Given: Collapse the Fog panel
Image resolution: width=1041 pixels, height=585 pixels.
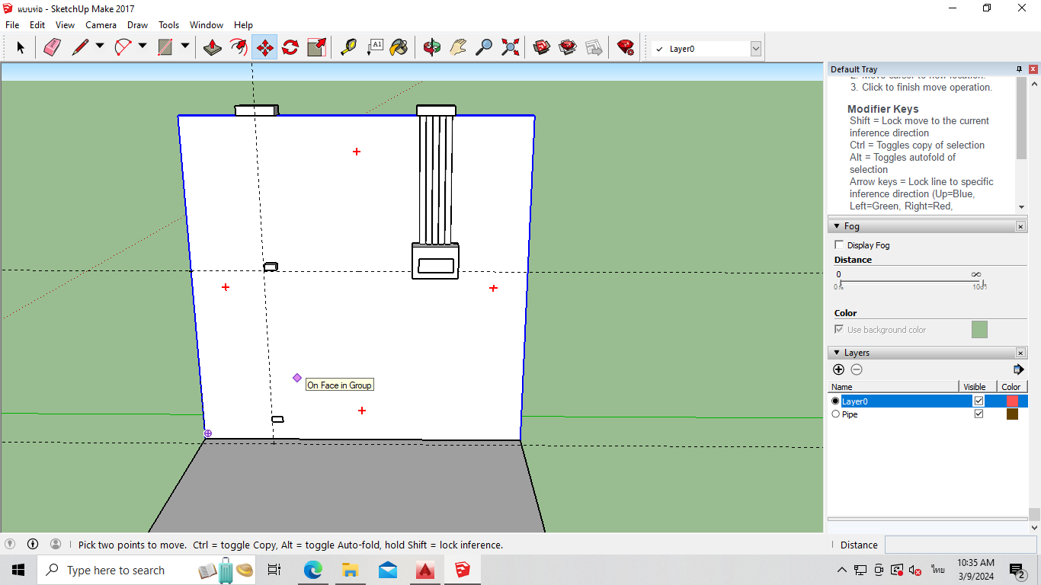Looking at the screenshot, I should (x=835, y=226).
